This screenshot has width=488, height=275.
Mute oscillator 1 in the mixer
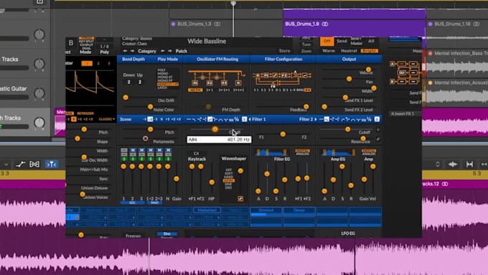124,150
